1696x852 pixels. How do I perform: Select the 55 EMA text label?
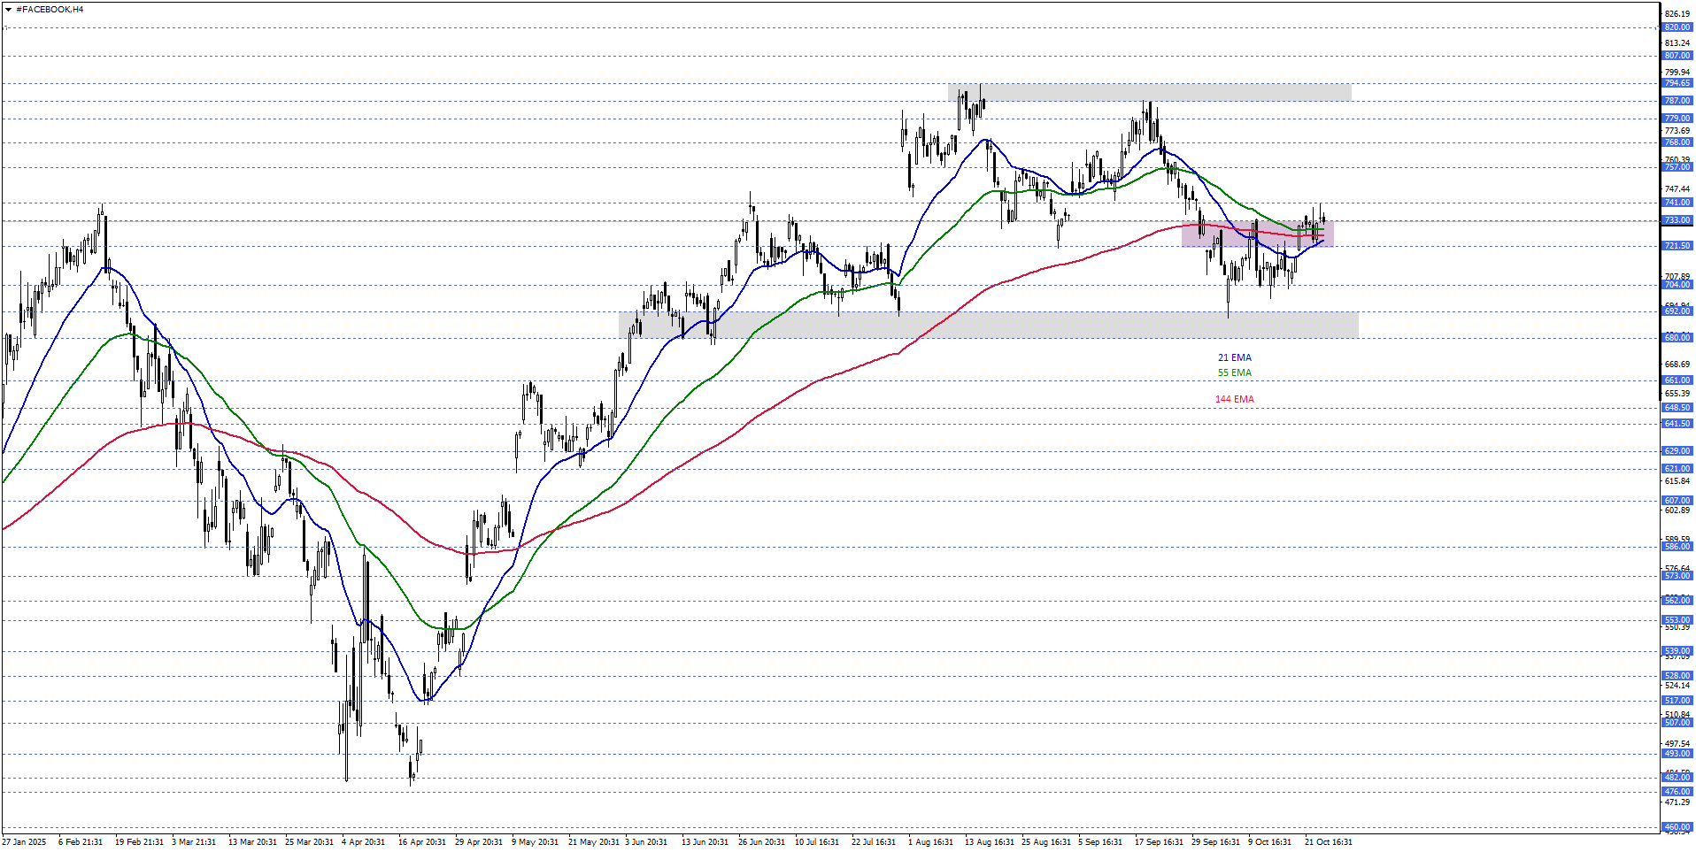coord(1234,373)
